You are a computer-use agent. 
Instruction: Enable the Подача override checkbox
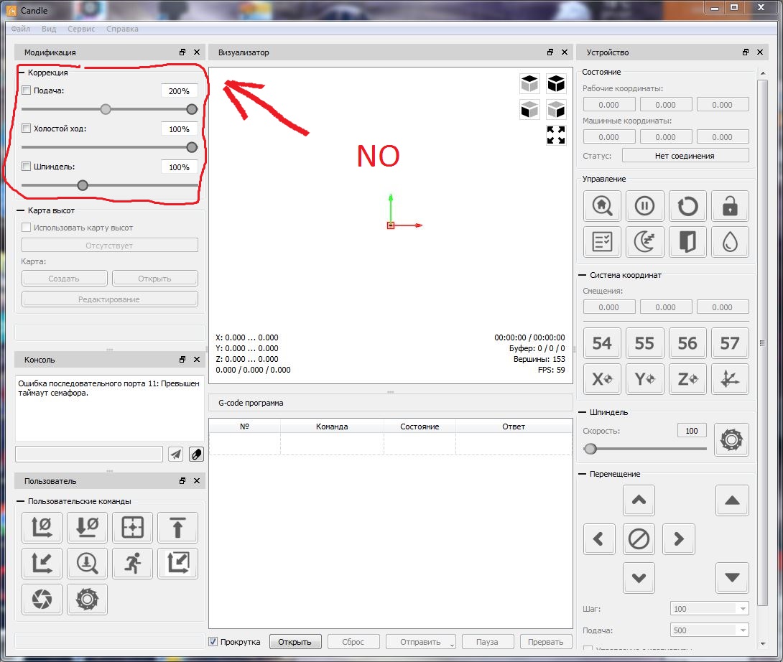click(27, 90)
